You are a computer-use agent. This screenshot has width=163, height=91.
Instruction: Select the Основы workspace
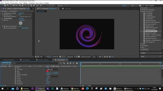click(x=125, y=6)
